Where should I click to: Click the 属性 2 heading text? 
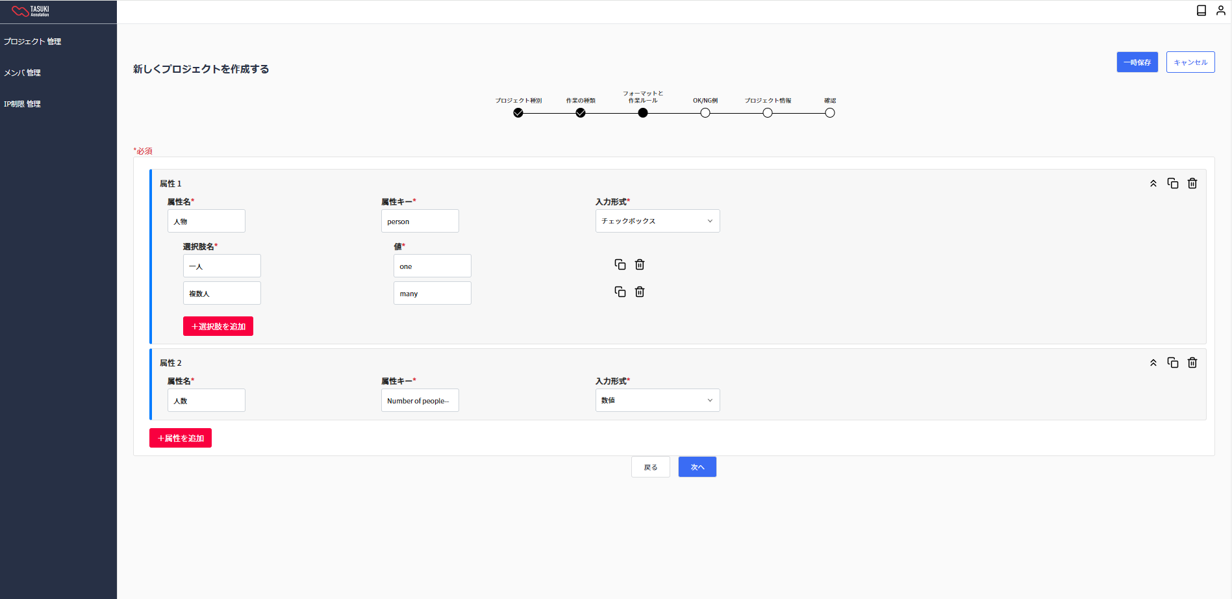point(171,363)
